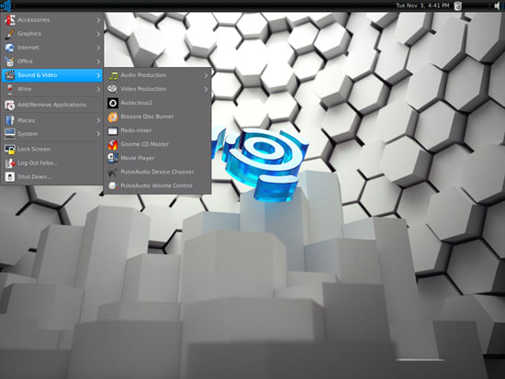Click the Accessories category icon
Image resolution: width=505 pixels, height=379 pixels.
click(10, 20)
